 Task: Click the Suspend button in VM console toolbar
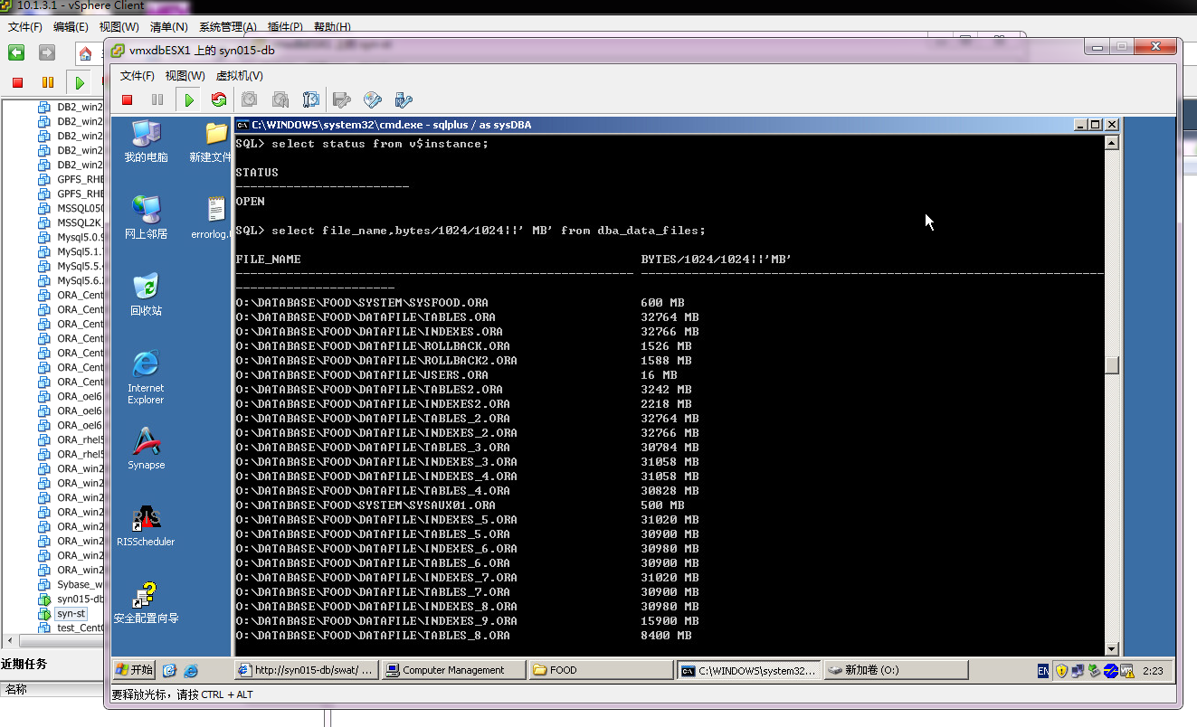[157, 99]
